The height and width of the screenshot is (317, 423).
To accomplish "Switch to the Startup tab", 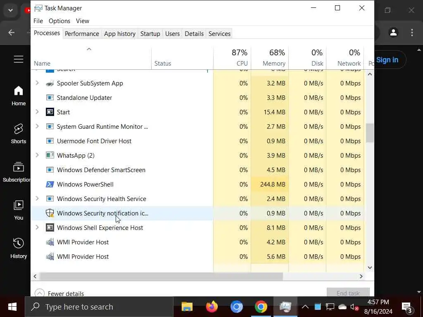I will pos(150,34).
